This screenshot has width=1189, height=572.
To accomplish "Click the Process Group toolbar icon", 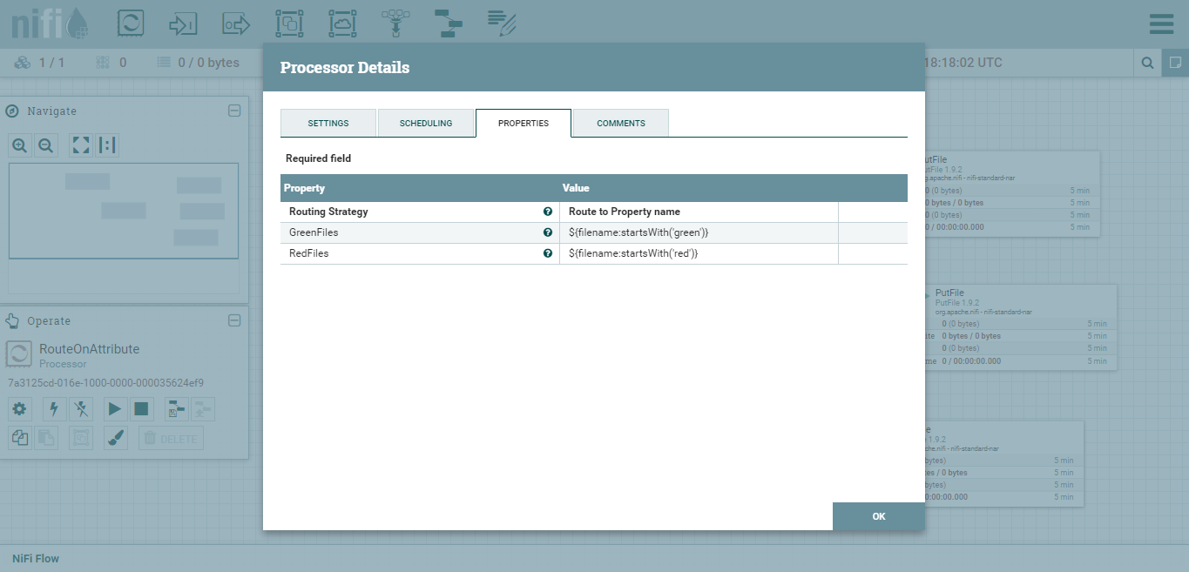I will point(289,24).
